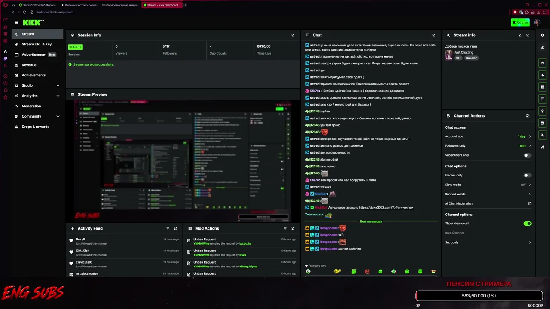Viewport: 550px width, 309px height.
Task: Toggle the session info widget icon in right bar
Action: (x=542, y=87)
